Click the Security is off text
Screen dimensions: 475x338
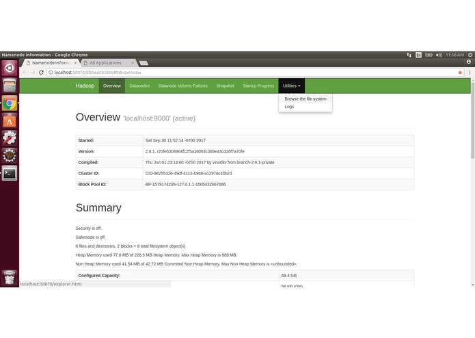pos(89,228)
